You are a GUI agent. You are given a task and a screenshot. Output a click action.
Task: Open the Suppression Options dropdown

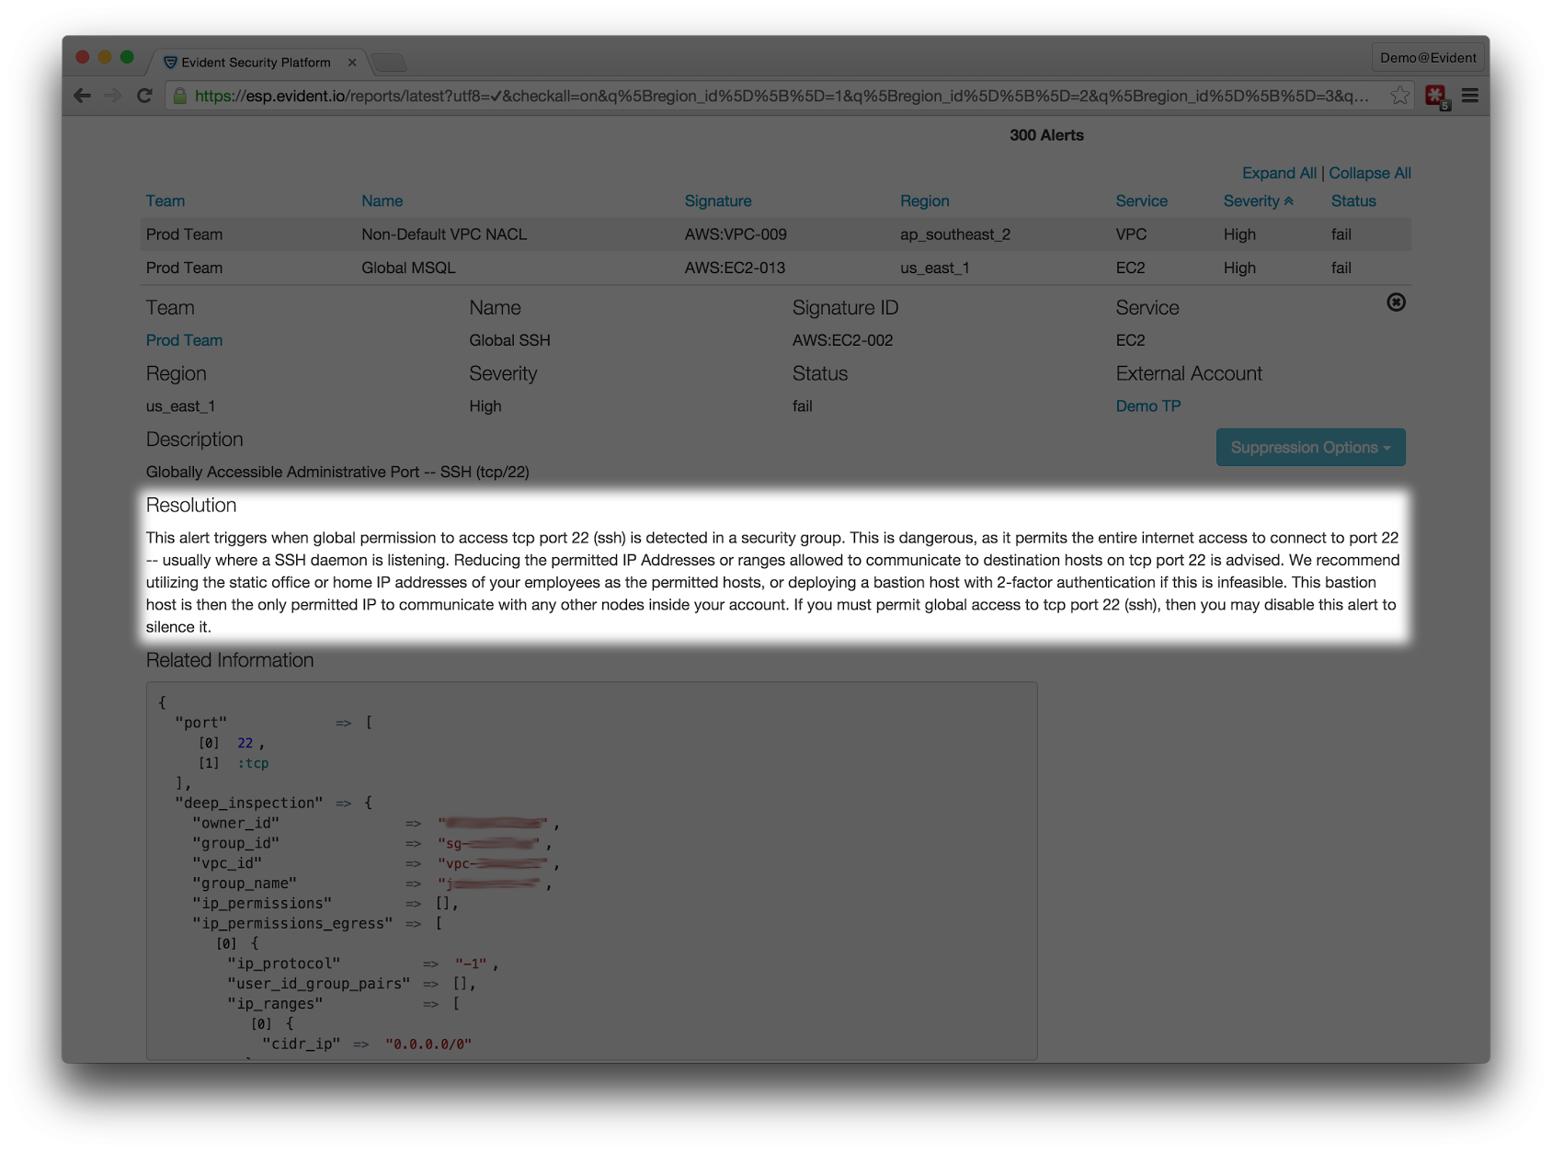(1310, 448)
